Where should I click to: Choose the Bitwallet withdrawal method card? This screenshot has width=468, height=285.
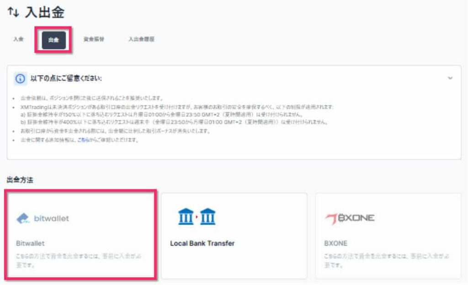pyautogui.click(x=80, y=235)
